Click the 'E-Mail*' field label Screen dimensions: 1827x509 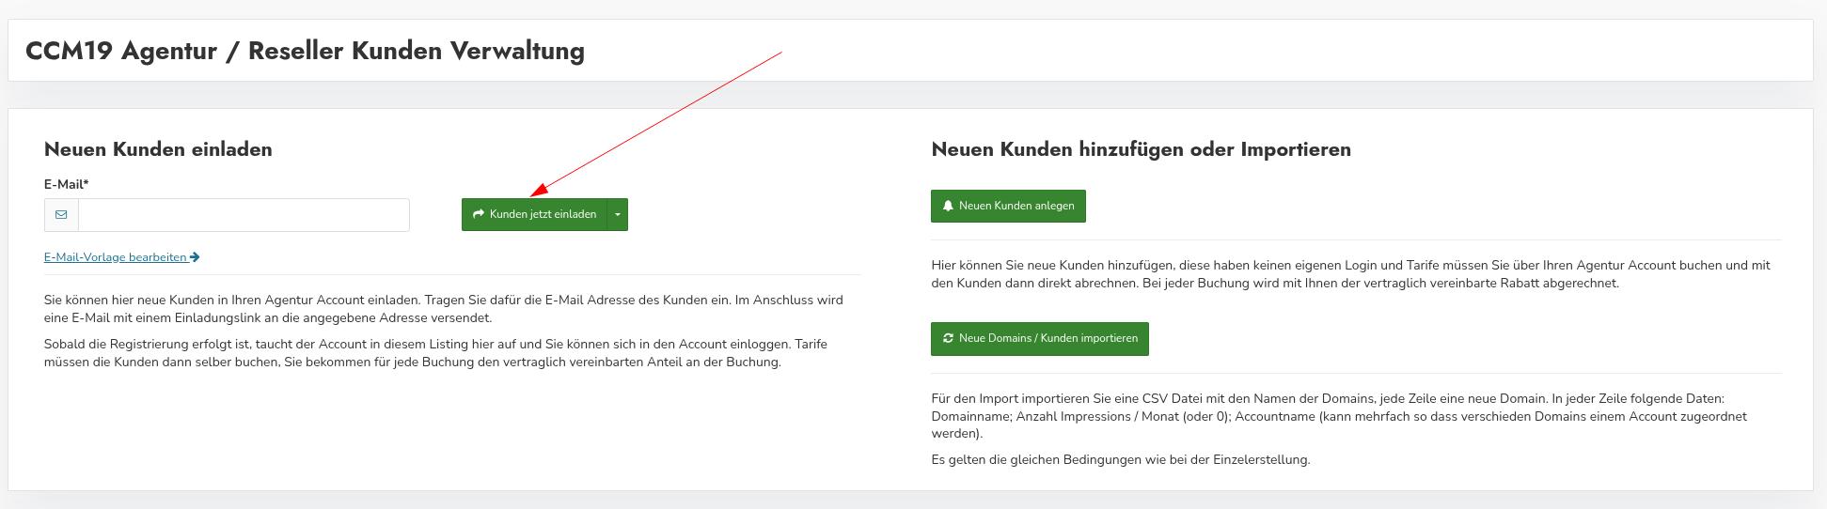[x=67, y=185]
